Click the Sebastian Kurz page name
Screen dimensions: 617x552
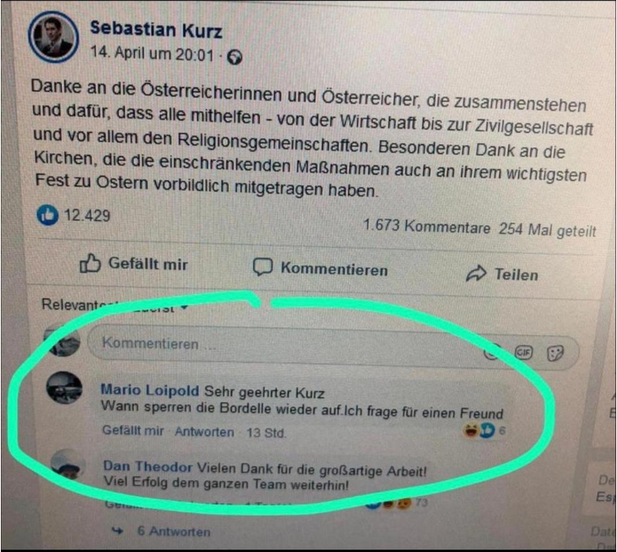[156, 30]
